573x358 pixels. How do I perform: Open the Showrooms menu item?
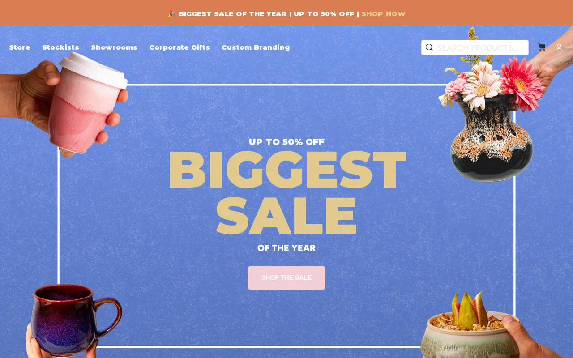tap(114, 47)
